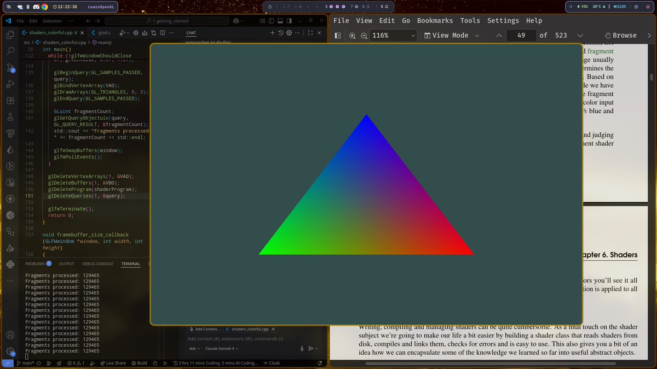The width and height of the screenshot is (657, 369).
Task: Click the main* git branch in status bar
Action: pyautogui.click(x=25, y=363)
